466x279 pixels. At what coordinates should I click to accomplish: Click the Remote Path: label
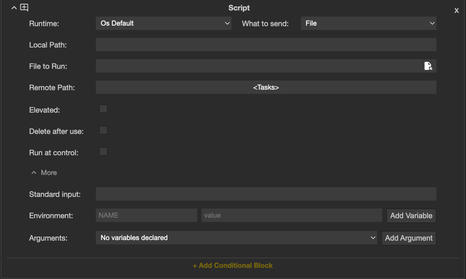pyautogui.click(x=52, y=87)
